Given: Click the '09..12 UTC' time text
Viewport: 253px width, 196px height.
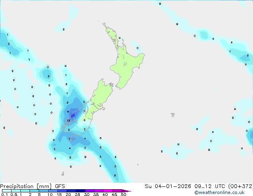Looking at the screenshot, I should coord(210,186).
